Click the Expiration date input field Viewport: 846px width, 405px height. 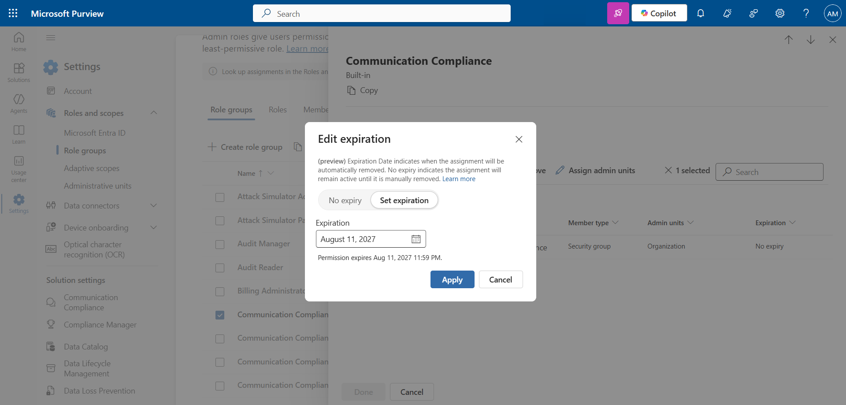tap(371, 239)
